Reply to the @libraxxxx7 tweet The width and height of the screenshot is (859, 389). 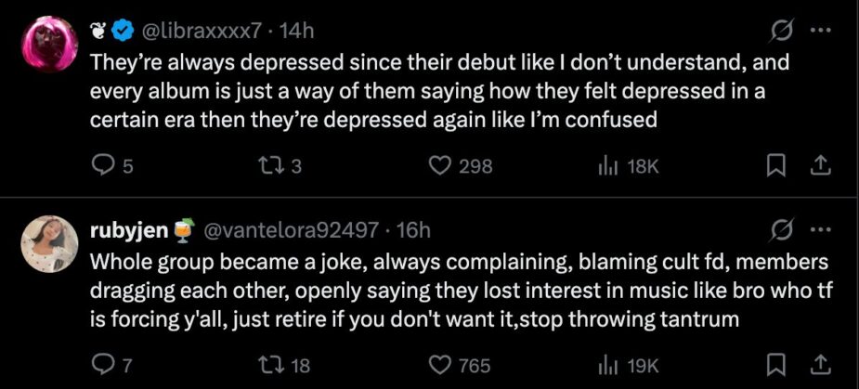point(102,166)
